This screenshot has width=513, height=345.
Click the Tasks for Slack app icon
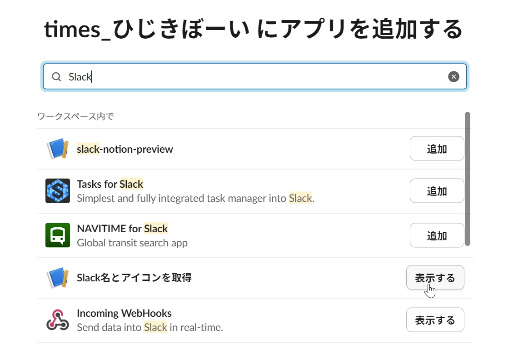(x=58, y=191)
